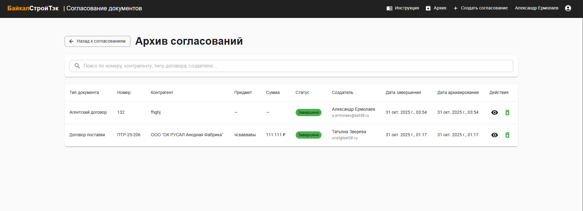Click the Архив согласований page heading
Image resolution: width=583 pixels, height=211 pixels.
pos(189,41)
